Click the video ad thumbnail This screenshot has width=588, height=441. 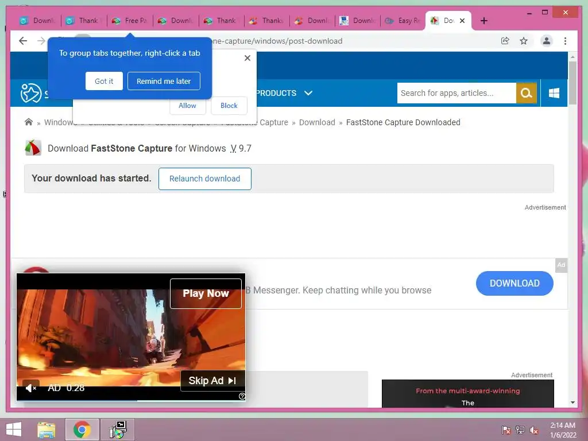[130, 337]
